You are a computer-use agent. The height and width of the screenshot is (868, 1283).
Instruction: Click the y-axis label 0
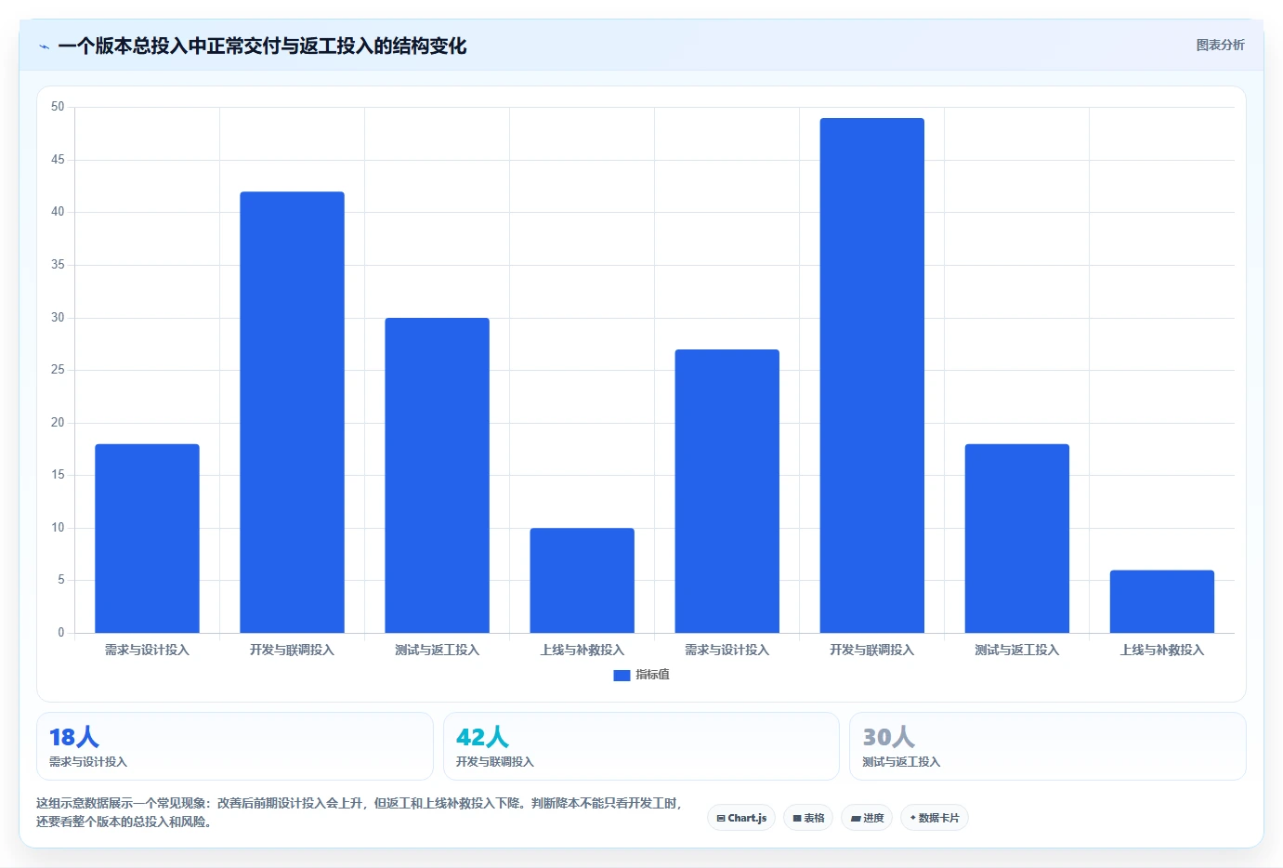tap(61, 633)
